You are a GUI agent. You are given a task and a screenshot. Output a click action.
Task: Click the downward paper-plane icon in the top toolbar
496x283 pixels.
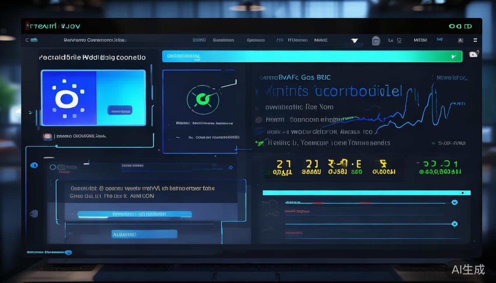354,40
